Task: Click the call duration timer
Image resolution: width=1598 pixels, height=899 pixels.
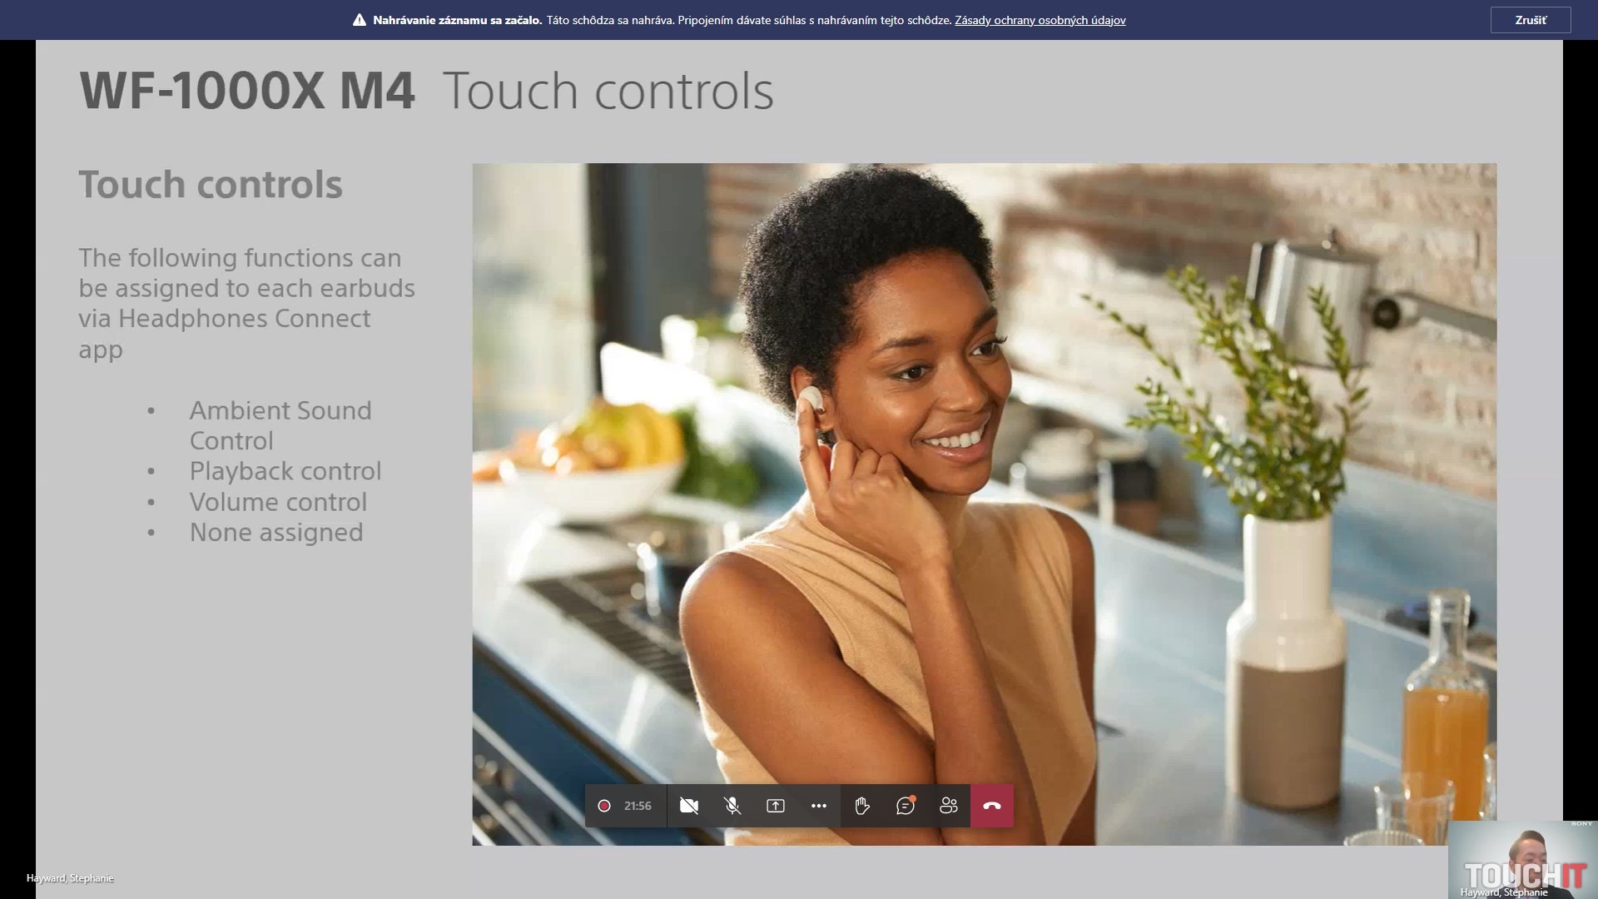Action: (x=638, y=806)
